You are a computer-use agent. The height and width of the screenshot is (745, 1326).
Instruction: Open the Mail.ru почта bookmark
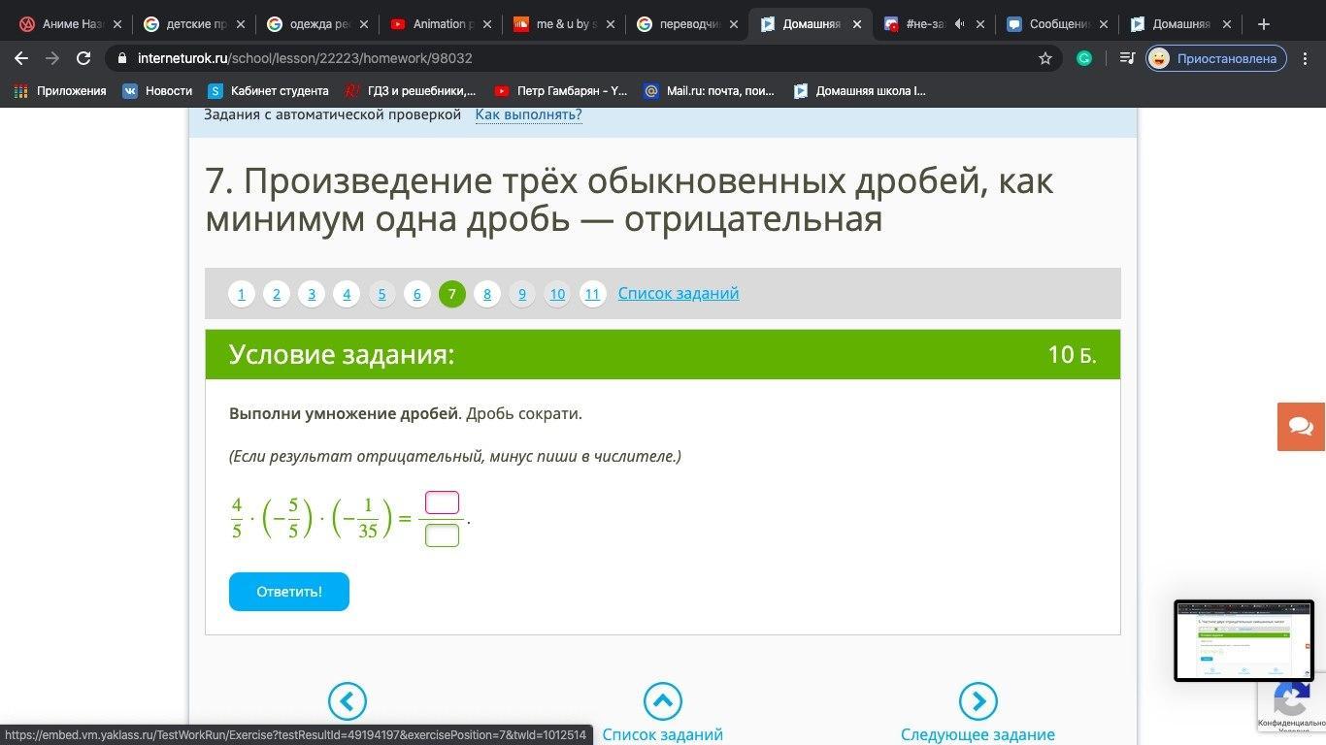pyautogui.click(x=709, y=91)
